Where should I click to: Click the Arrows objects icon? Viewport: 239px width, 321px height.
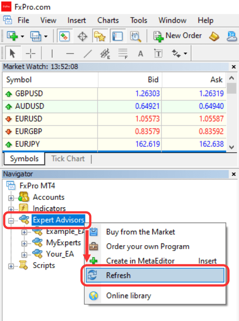(x=176, y=53)
